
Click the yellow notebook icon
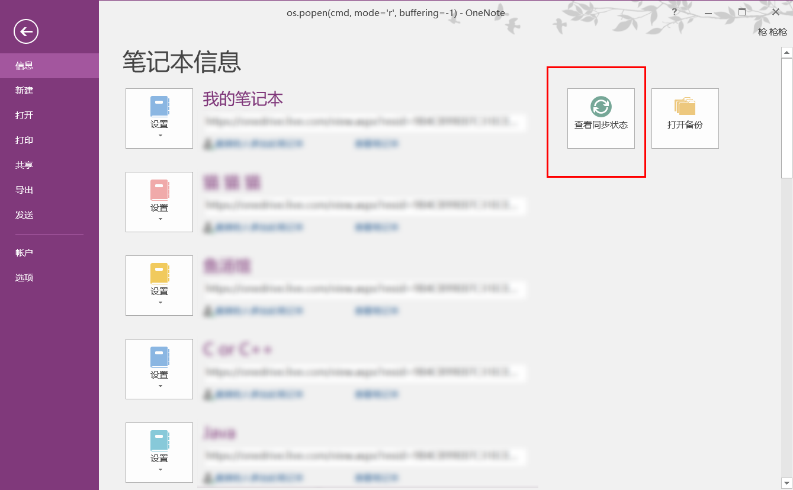point(159,273)
